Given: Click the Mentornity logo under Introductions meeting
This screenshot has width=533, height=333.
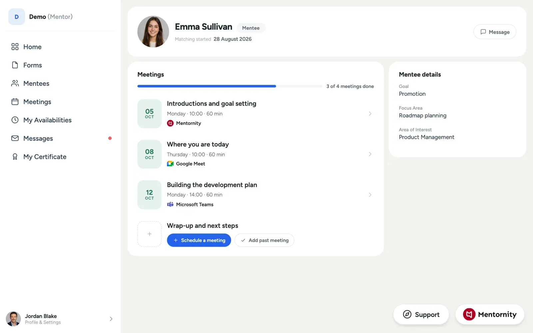Looking at the screenshot, I should click(170, 123).
